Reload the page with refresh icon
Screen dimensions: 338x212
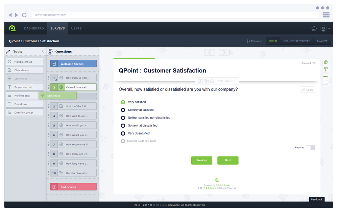pyautogui.click(x=24, y=15)
